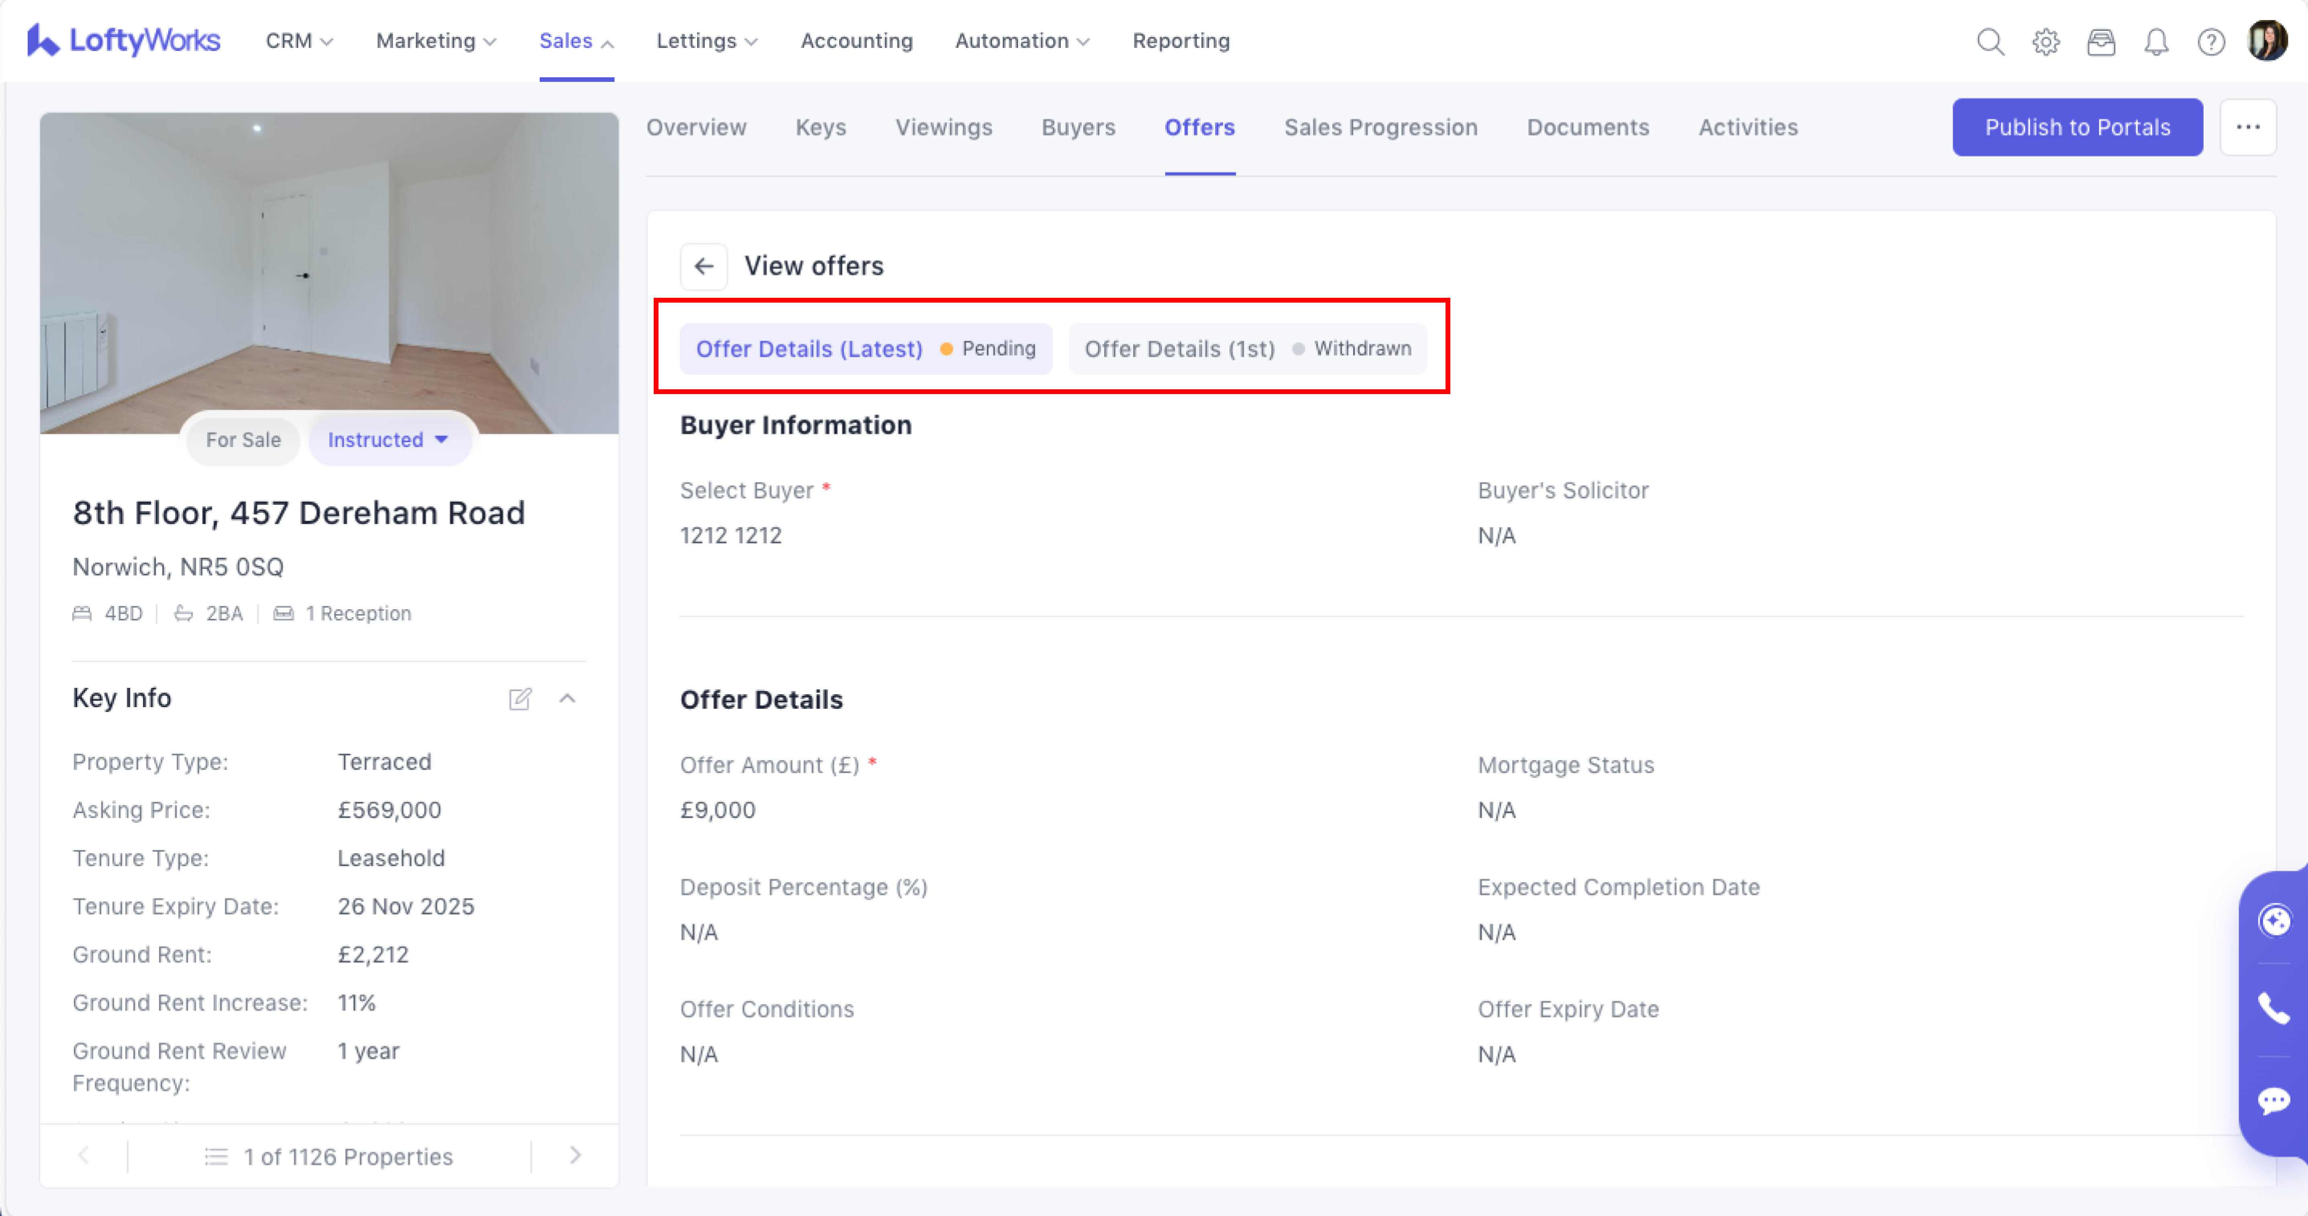The height and width of the screenshot is (1216, 2308).
Task: Open notifications bell icon
Action: point(2156,41)
